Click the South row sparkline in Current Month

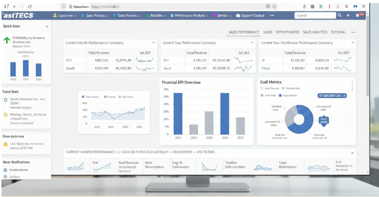(x=145, y=69)
